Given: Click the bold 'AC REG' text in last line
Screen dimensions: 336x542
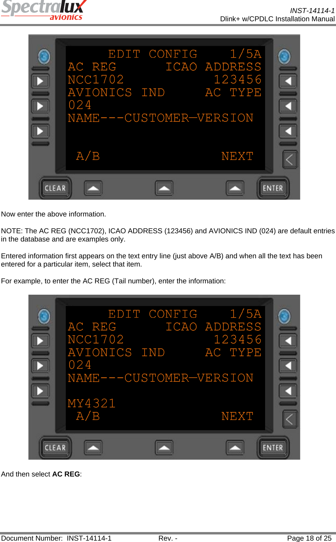Looking at the screenshot, I should pos(66,474).
